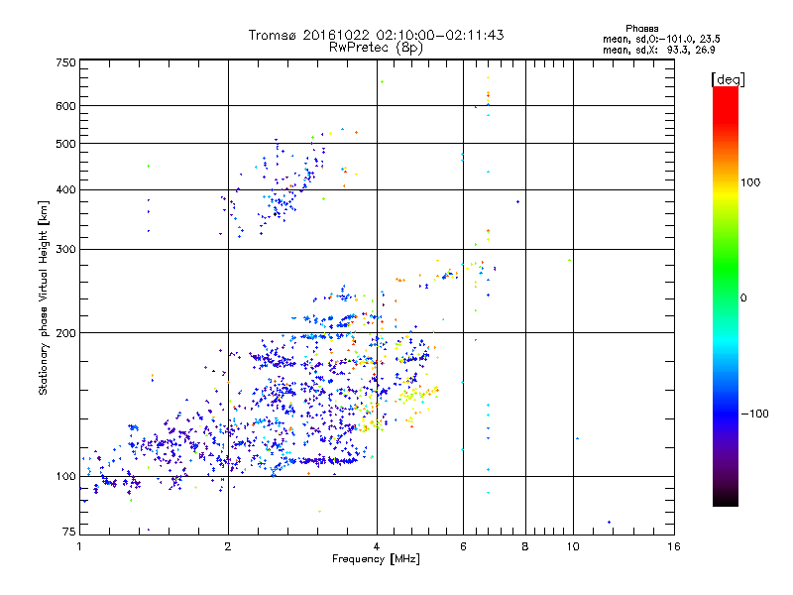Click the x-axis tick label '6'
This screenshot has height=595, width=793.
pyautogui.click(x=463, y=546)
